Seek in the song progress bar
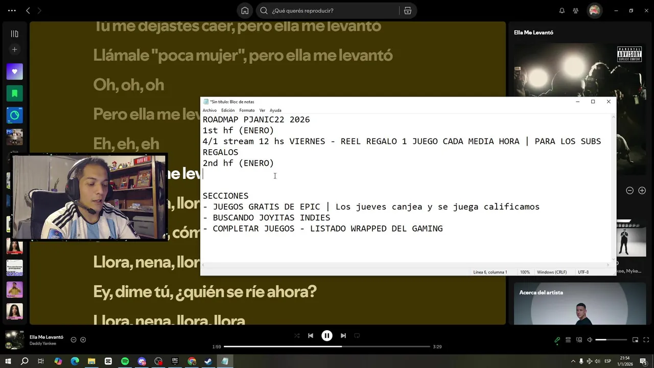The width and height of the screenshot is (654, 368). (327, 347)
